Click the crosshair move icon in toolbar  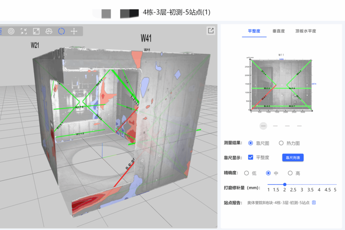74,31
